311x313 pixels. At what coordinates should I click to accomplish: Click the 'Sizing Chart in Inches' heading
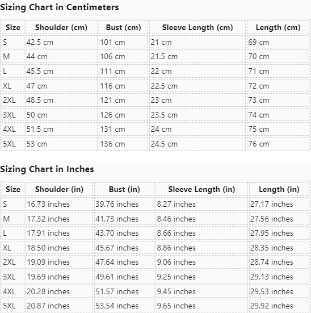[x=47, y=169]
